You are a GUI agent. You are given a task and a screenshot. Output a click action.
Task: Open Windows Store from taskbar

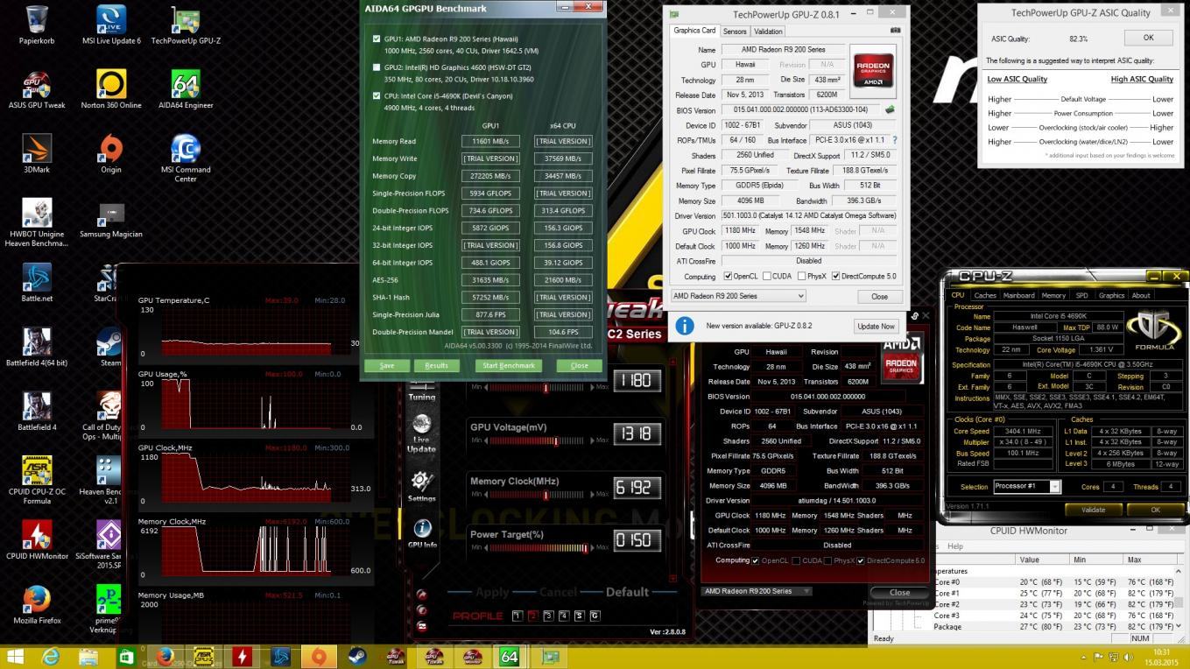tap(126, 657)
